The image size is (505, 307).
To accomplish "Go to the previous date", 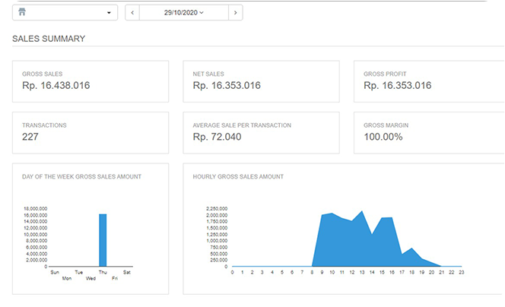I will click(x=132, y=13).
